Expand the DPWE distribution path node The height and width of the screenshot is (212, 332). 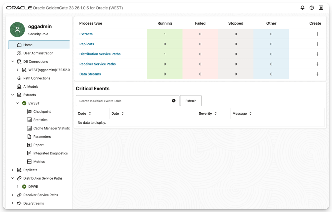(x=18, y=187)
